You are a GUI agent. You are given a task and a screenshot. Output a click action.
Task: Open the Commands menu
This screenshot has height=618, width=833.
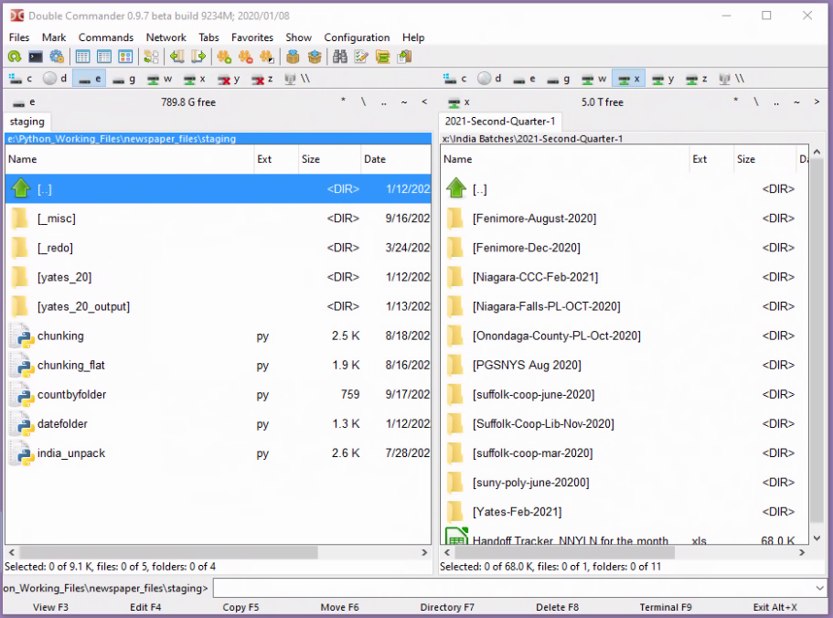coord(106,37)
